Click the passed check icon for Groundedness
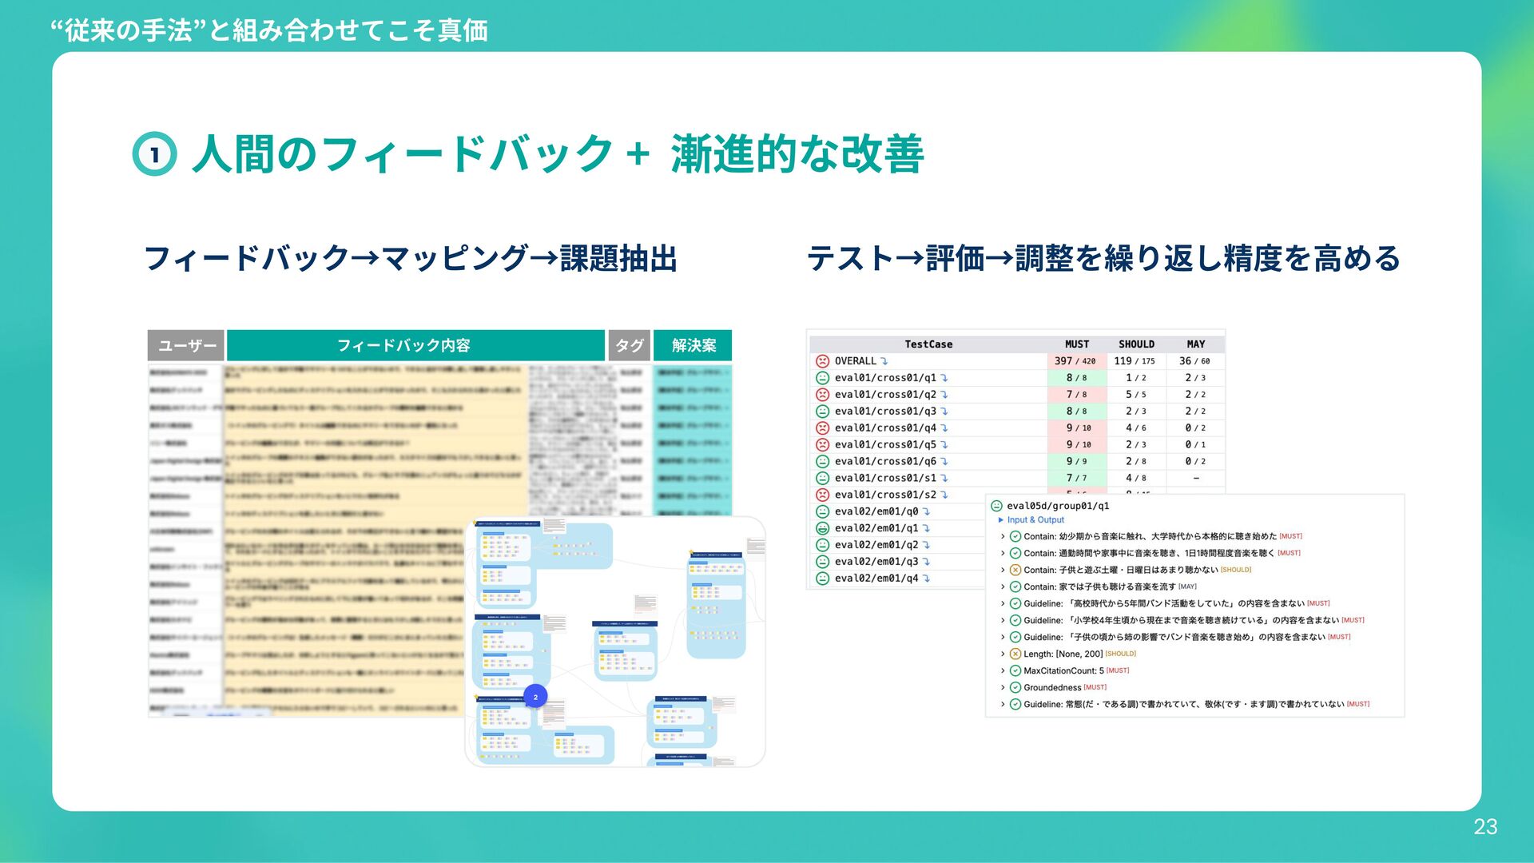Viewport: 1534px width, 863px height. click(x=1015, y=687)
